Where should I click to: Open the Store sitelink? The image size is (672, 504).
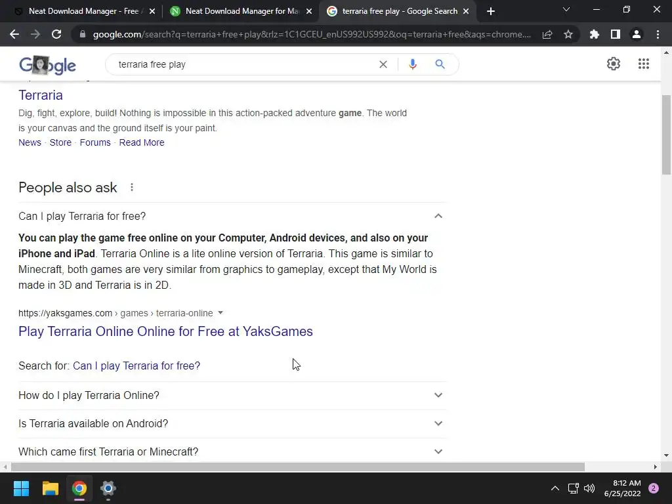[x=60, y=142]
